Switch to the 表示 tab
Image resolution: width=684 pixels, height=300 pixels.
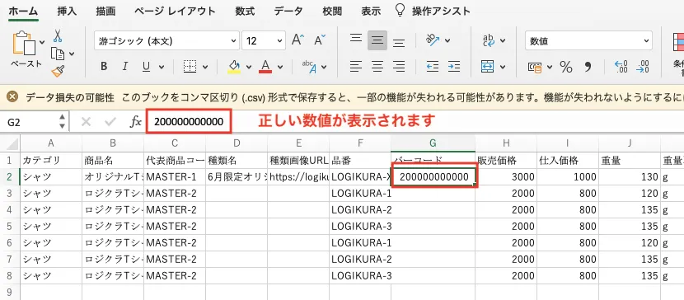pyautogui.click(x=371, y=11)
